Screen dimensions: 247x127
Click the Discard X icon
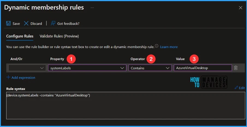[26, 23]
